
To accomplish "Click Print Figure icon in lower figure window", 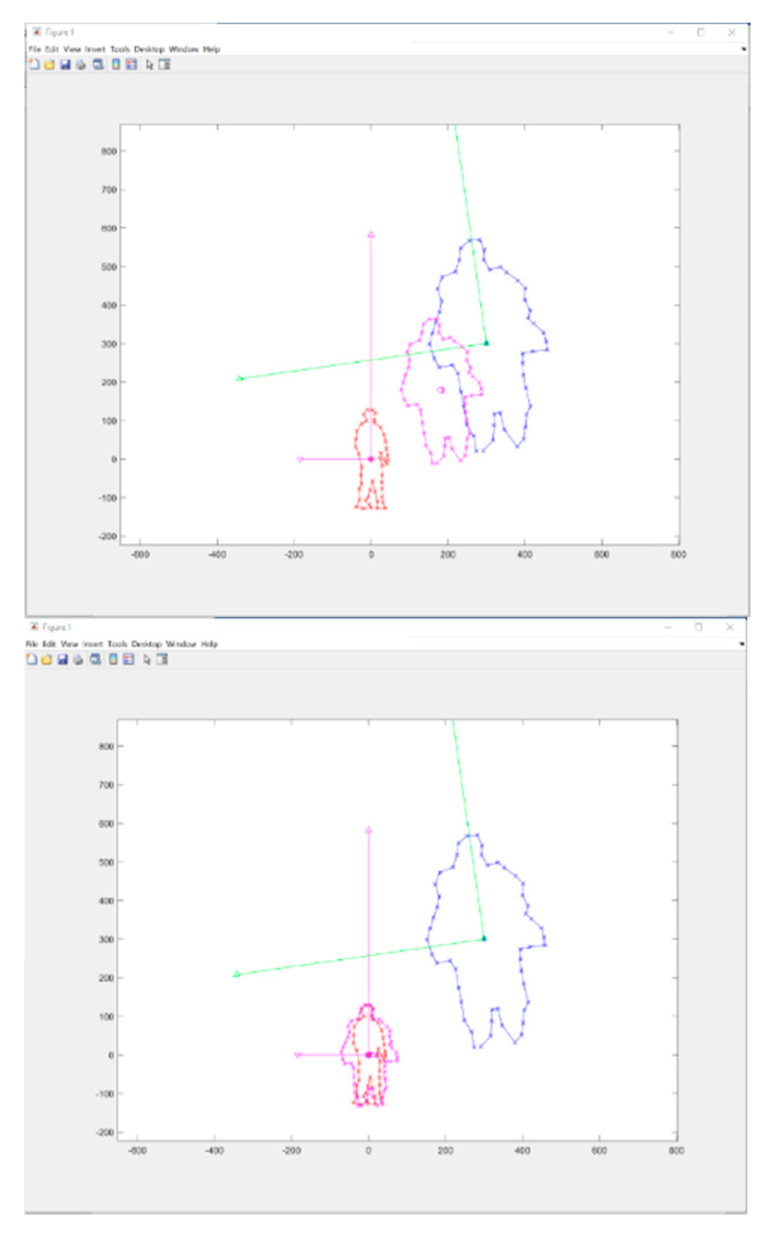I will (x=78, y=659).
